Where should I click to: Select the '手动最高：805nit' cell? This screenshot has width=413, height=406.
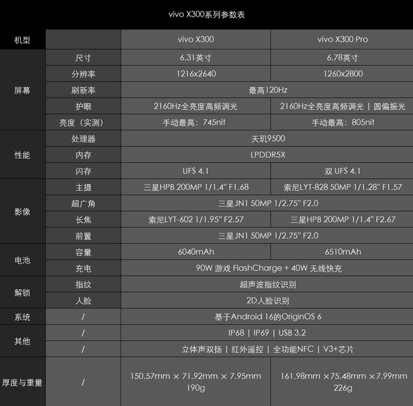pyautogui.click(x=342, y=123)
